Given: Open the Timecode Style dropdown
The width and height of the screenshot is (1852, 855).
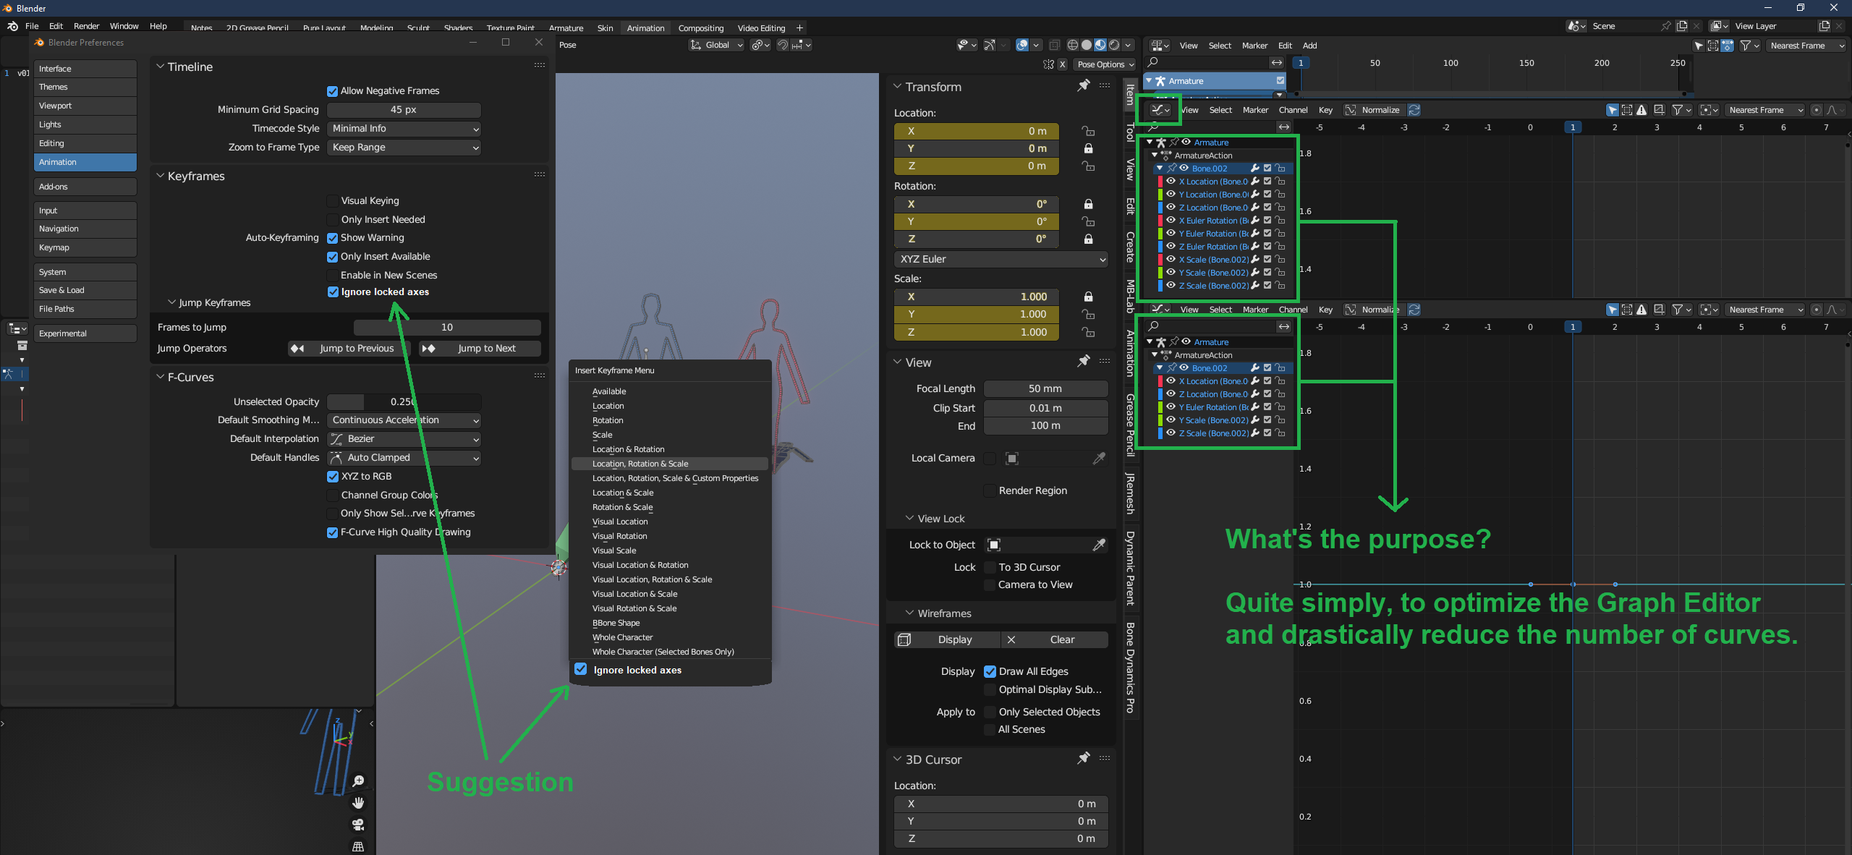Looking at the screenshot, I should coord(404,129).
